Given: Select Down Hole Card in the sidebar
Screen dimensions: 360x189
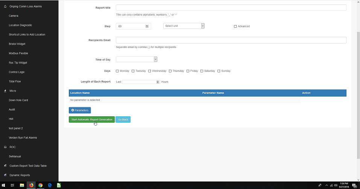Looking at the screenshot, I should 18,100.
